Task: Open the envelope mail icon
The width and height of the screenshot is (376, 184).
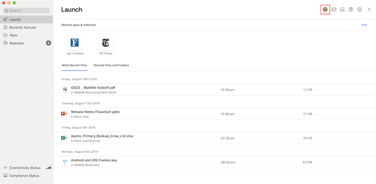Action: click(334, 10)
